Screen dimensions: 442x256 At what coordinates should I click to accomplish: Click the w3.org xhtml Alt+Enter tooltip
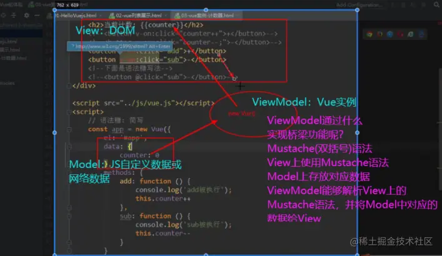coord(119,46)
